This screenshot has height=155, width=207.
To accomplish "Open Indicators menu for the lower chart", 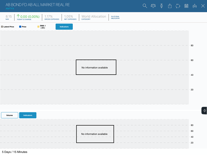I will 28,115.
